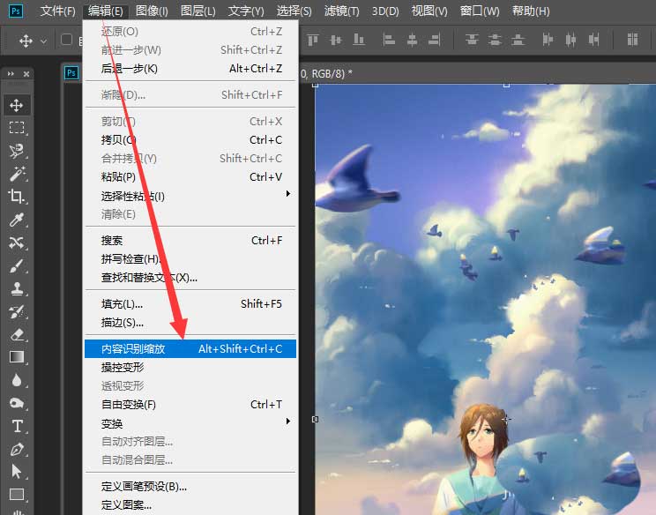Select the Rectangle shape tool
656x515 pixels.
click(17, 494)
